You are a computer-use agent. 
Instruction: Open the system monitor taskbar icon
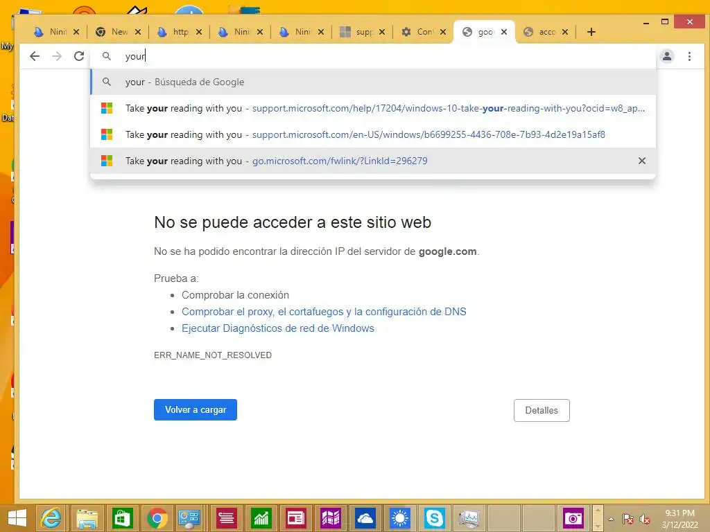(469, 518)
